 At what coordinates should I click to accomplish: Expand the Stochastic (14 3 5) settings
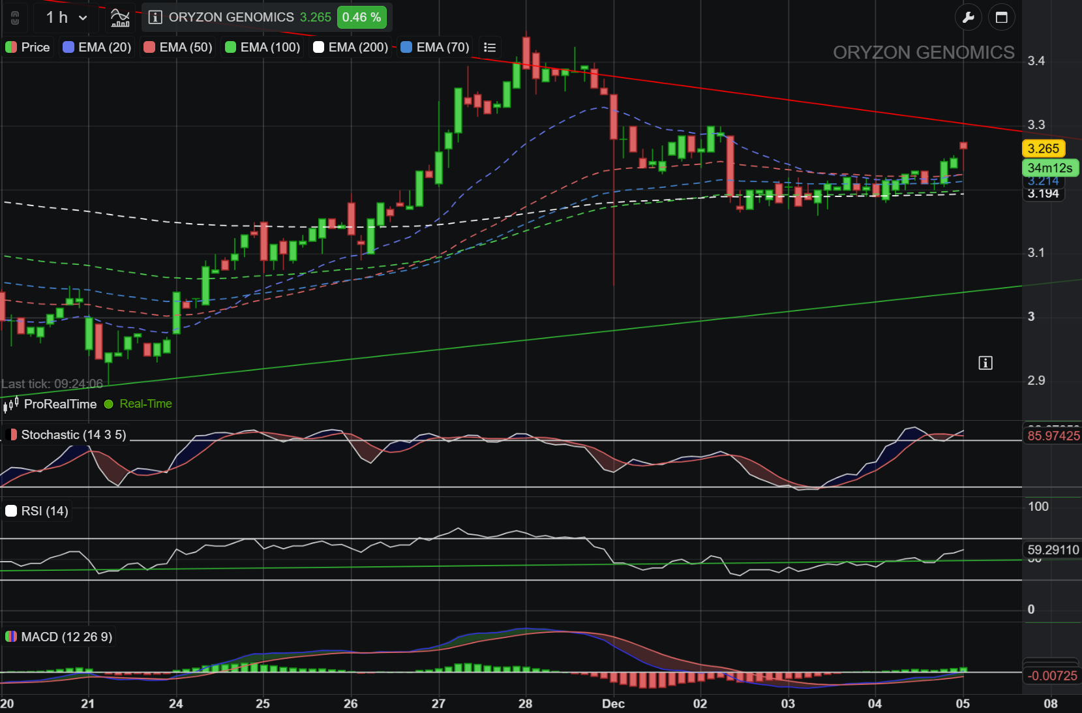tap(66, 434)
